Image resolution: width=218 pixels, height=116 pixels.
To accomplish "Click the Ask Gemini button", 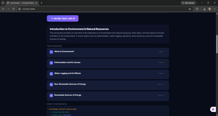I will click(x=188, y=3).
